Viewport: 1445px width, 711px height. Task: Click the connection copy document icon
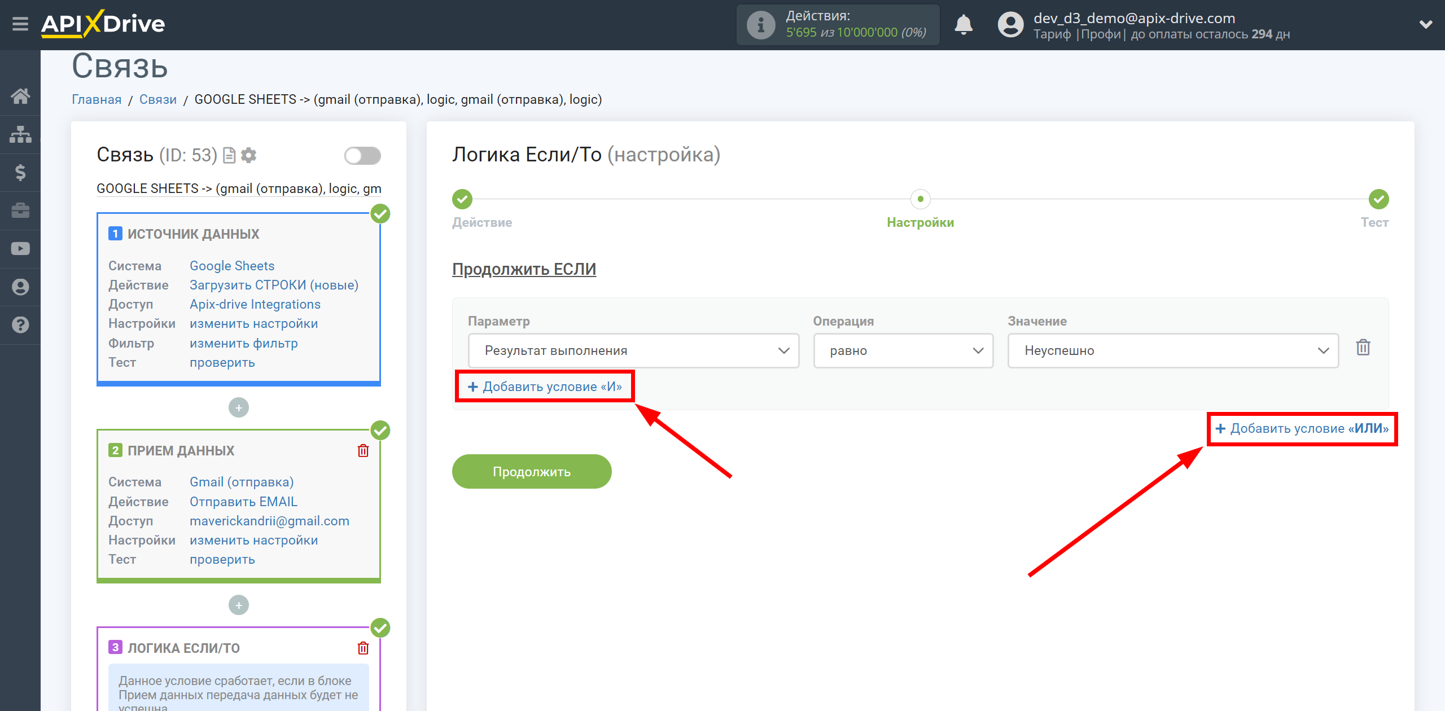(x=229, y=155)
